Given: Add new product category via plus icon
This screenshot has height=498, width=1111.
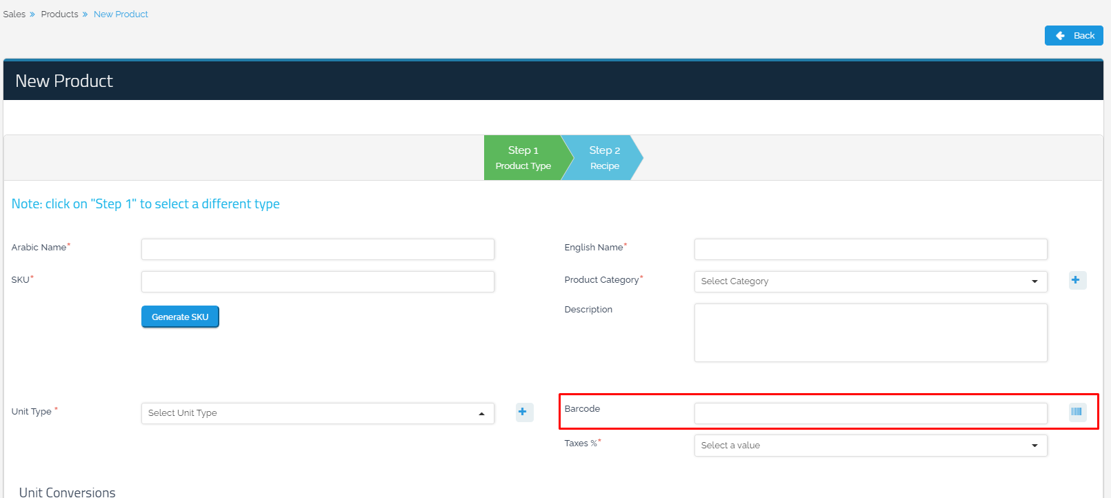Looking at the screenshot, I should tap(1076, 280).
